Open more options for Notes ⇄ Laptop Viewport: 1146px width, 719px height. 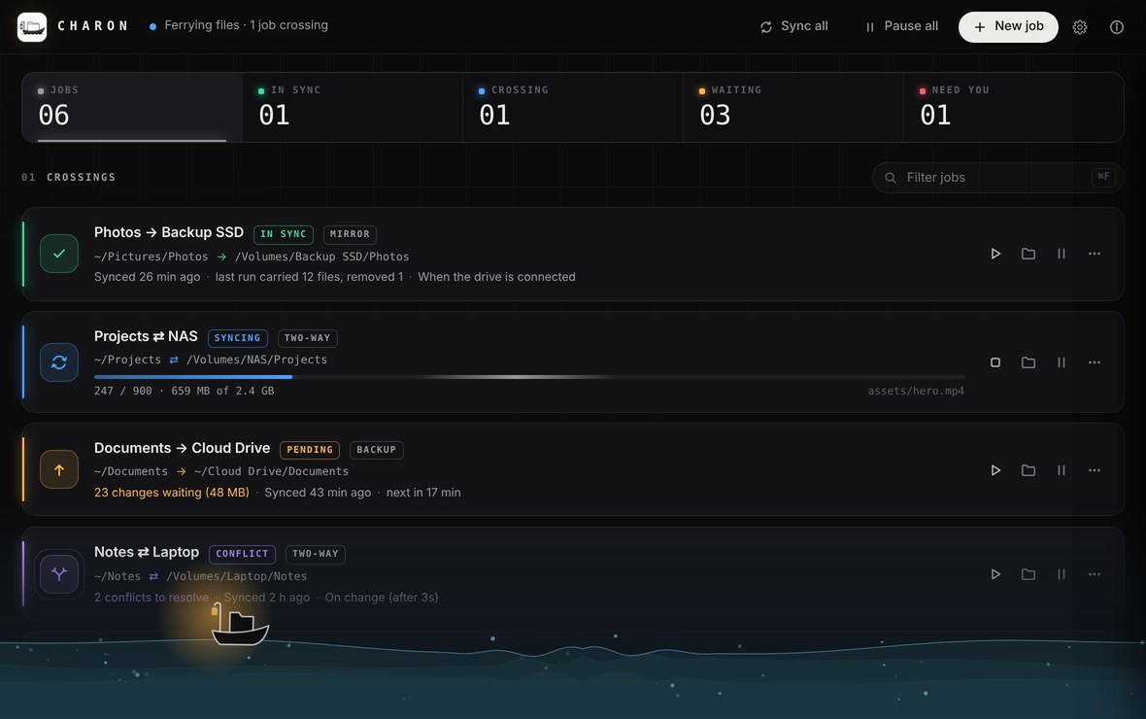click(1095, 574)
